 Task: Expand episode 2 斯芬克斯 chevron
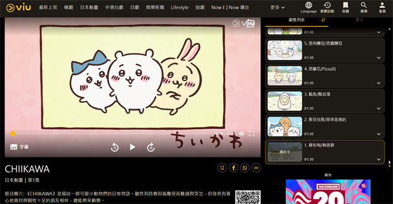tap(379, 134)
